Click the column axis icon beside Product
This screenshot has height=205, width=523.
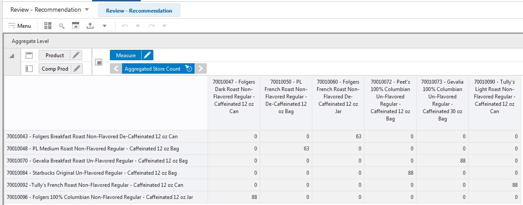point(30,55)
